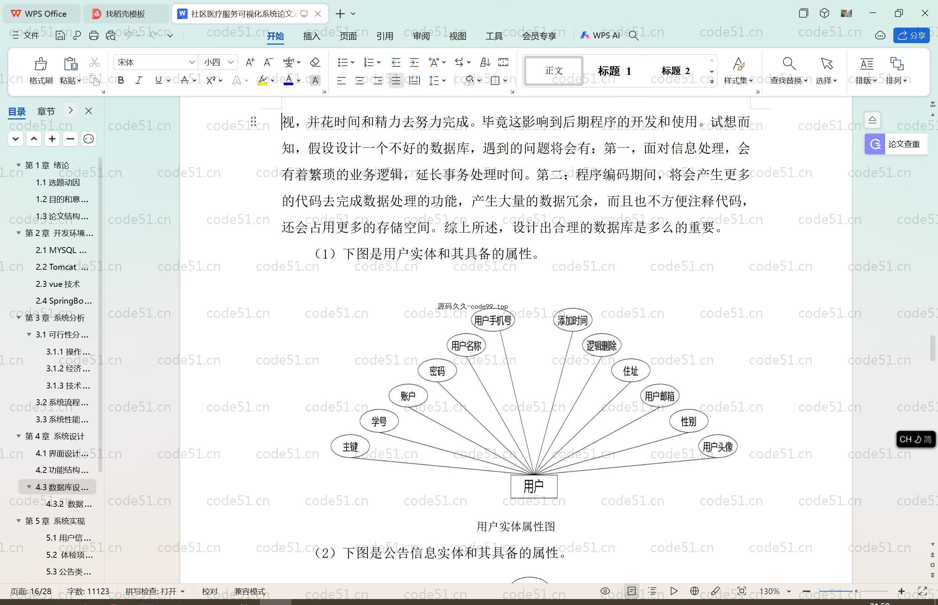Open the font name dropdown (宋体)
The width and height of the screenshot is (938, 605).
coord(191,62)
